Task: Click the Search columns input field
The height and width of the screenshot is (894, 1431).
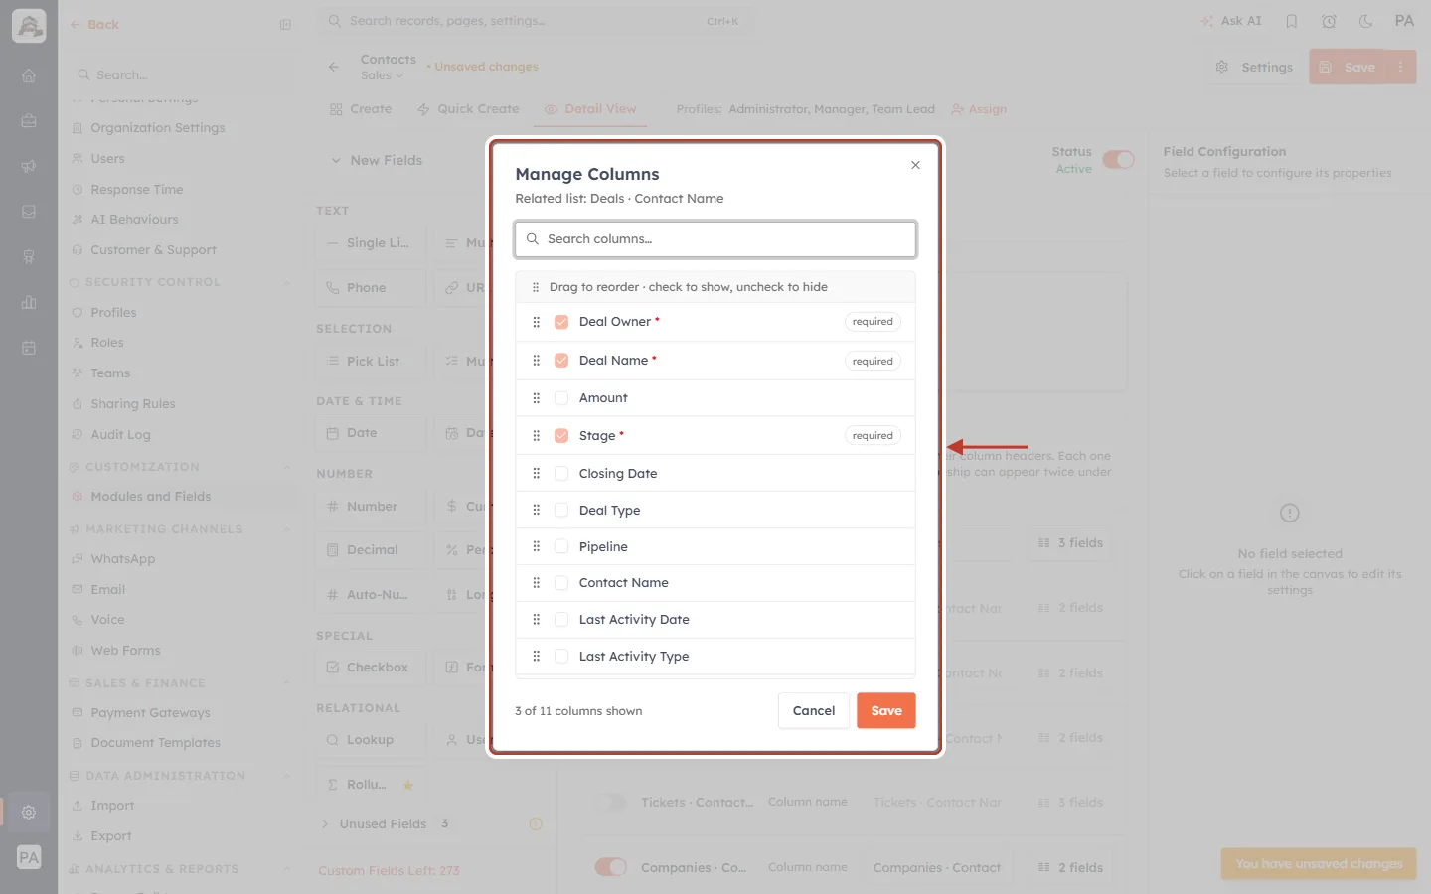Action: [x=715, y=239]
